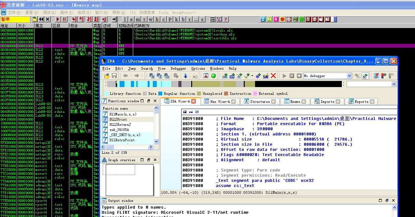This screenshot has height=217, width=415.
Task: Click the IDA blue down-arrow jump icon
Action: pos(185,76)
